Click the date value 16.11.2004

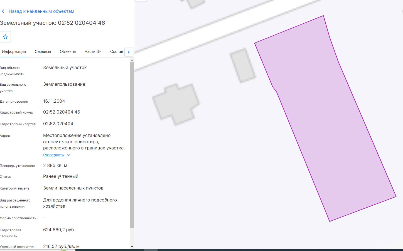pyautogui.click(x=54, y=101)
